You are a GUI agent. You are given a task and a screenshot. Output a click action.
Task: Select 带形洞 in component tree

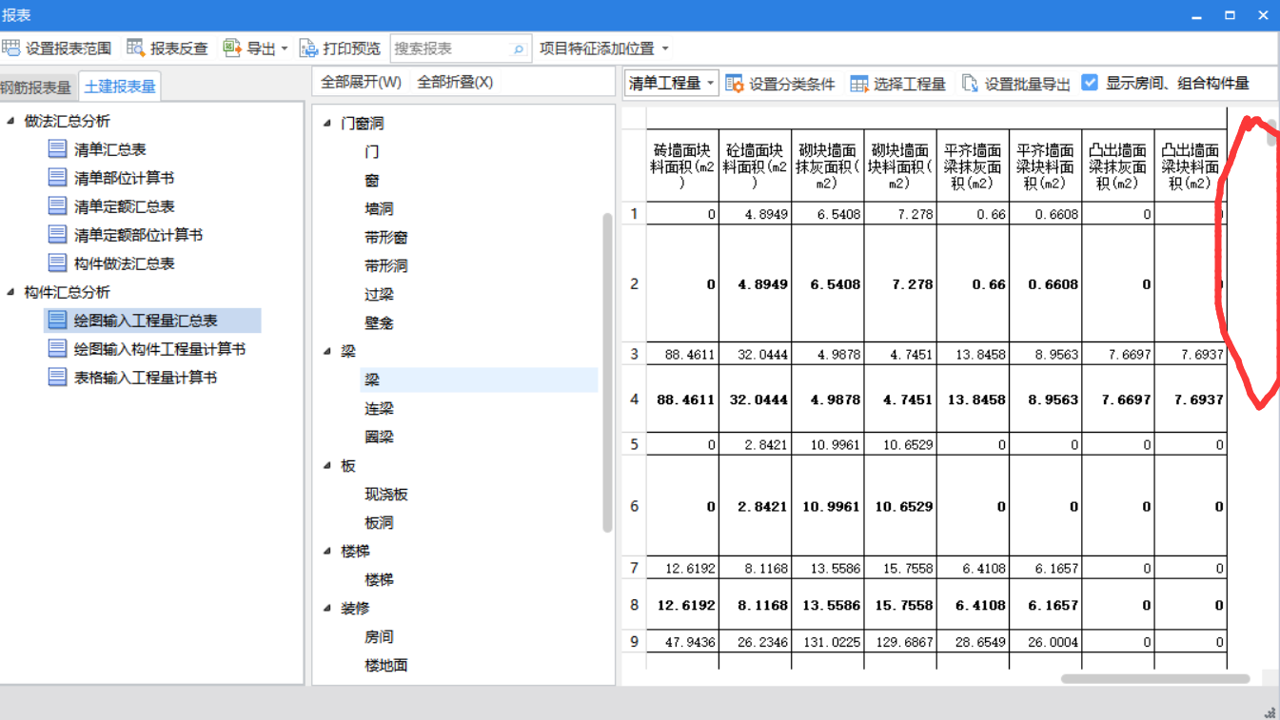point(385,265)
